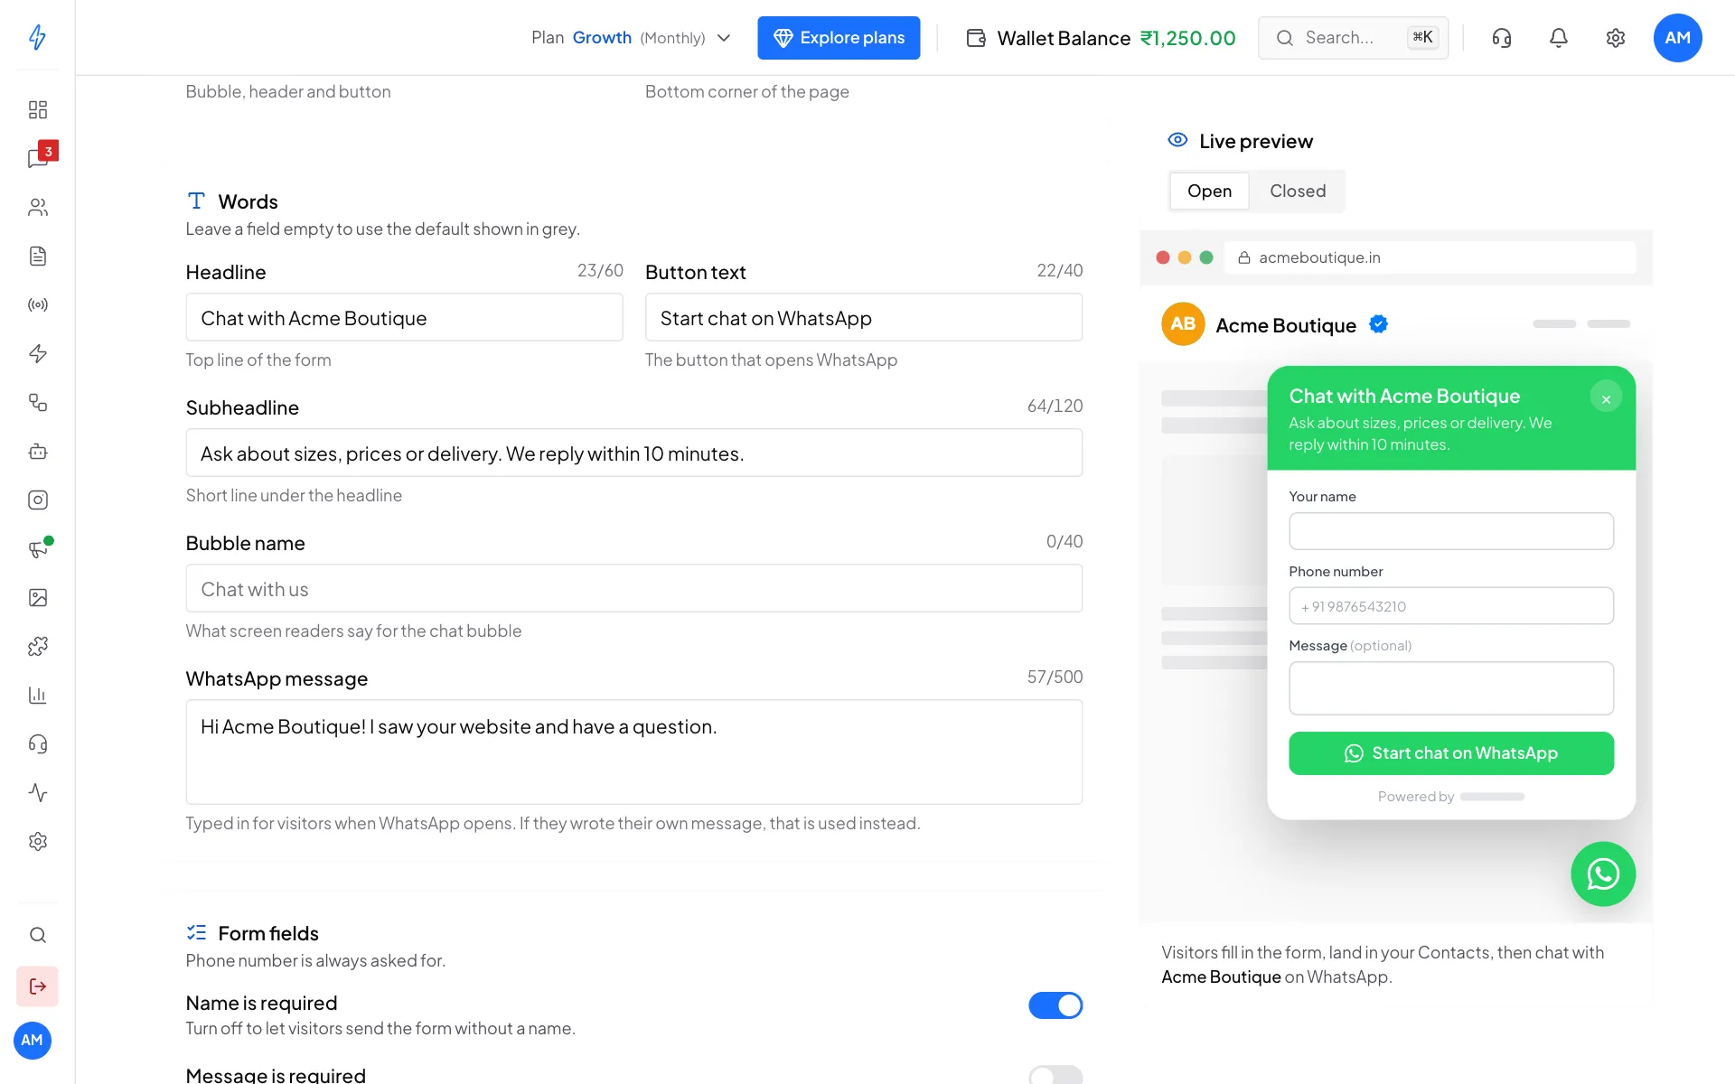1735x1084 pixels.
Task: Open the activity pulse icon in sidebar
Action: coord(37,792)
